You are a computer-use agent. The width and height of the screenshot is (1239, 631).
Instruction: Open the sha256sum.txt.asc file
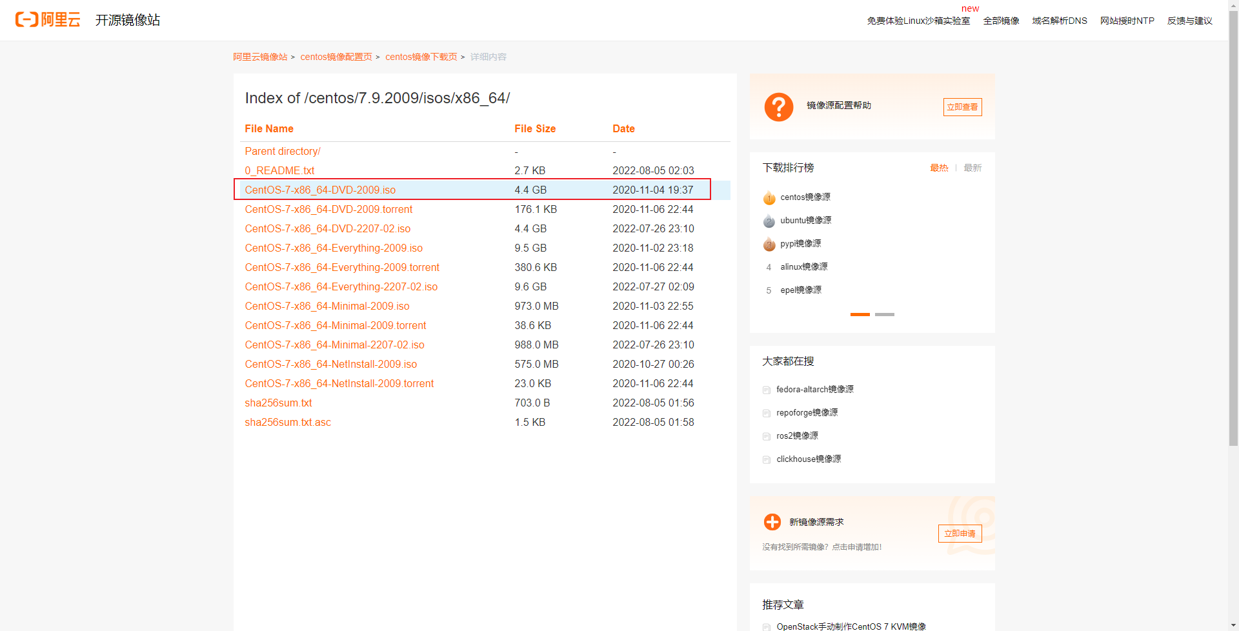(288, 422)
